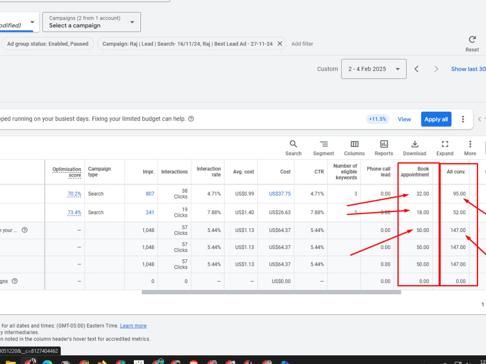The width and height of the screenshot is (486, 364).
Task: Sort by the Campaign type column header
Action: click(99, 172)
